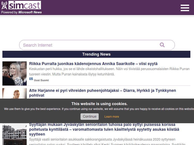The height and width of the screenshot is (145, 194).
Task: Focus the Search Internet input field
Action: click(88, 45)
